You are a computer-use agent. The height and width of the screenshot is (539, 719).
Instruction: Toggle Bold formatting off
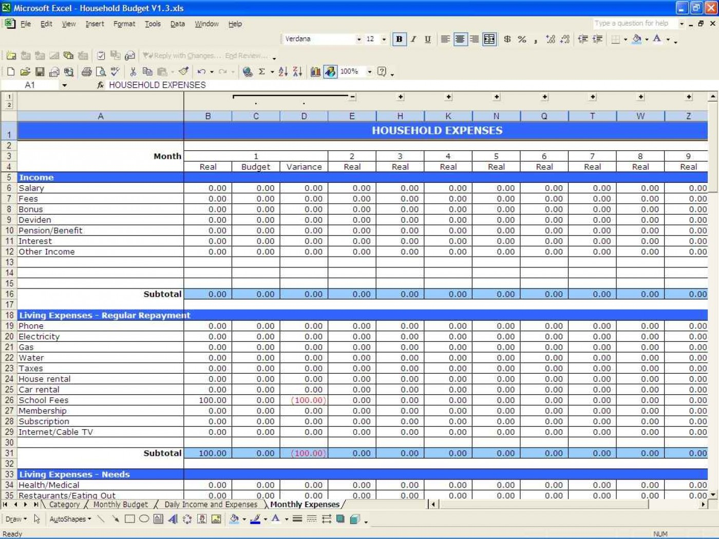[399, 39]
